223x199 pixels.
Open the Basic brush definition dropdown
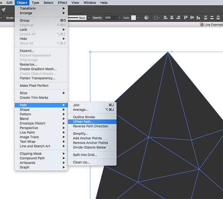(x=89, y=18)
